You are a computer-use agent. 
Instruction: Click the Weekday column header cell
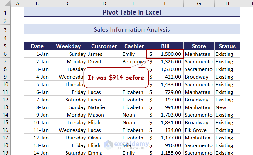68,46
